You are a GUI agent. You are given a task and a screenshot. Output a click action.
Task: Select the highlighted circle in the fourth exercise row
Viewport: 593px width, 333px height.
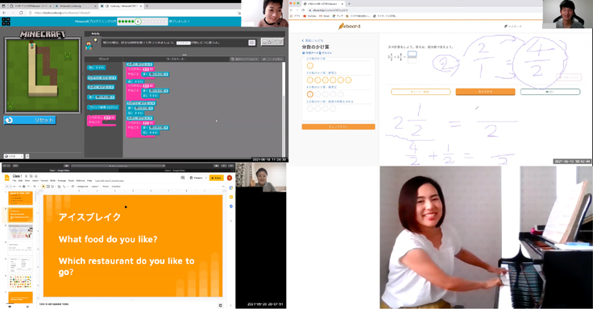310,94
